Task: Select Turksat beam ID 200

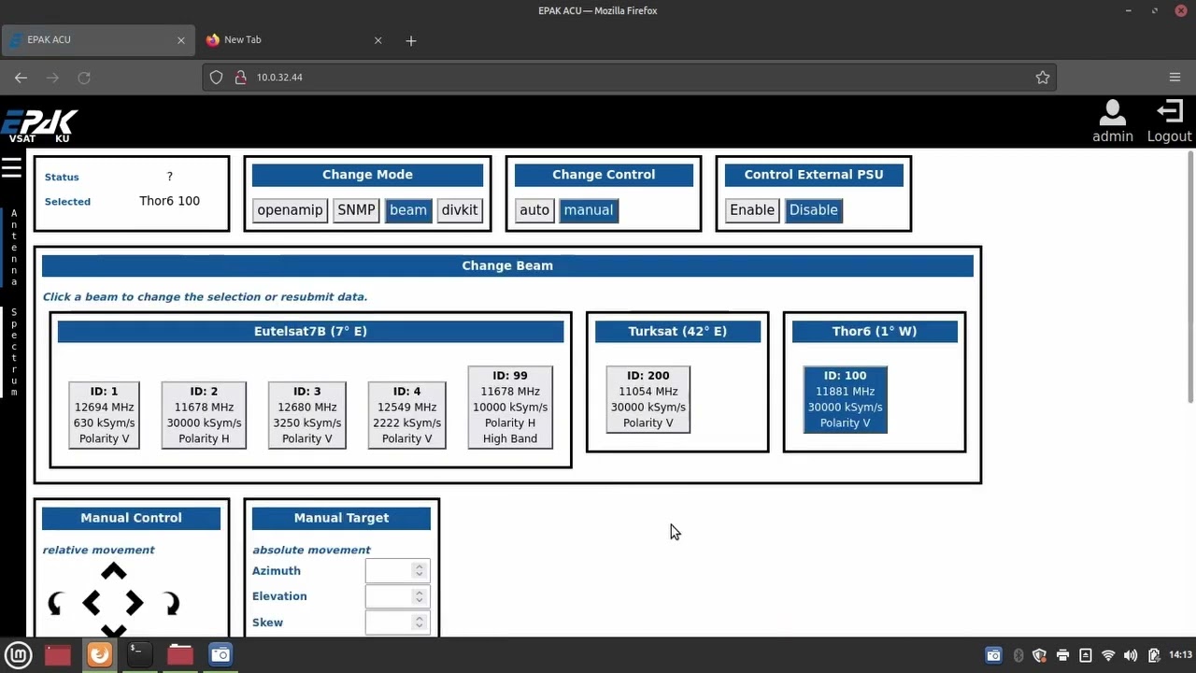Action: (x=648, y=399)
